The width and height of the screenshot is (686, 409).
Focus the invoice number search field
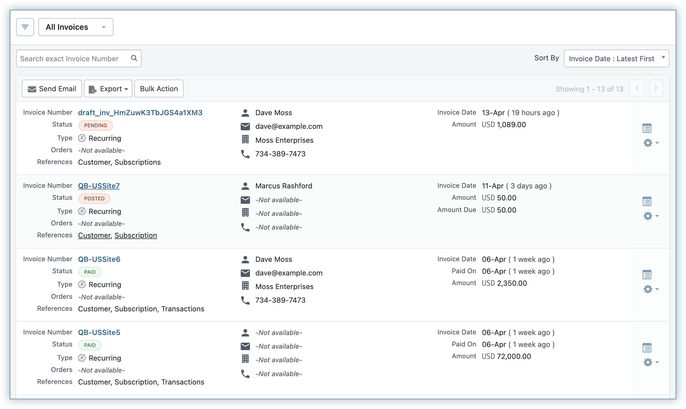[72, 58]
